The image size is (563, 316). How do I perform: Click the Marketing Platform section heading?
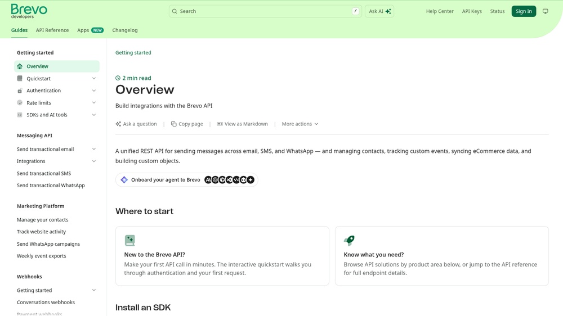[x=41, y=206]
